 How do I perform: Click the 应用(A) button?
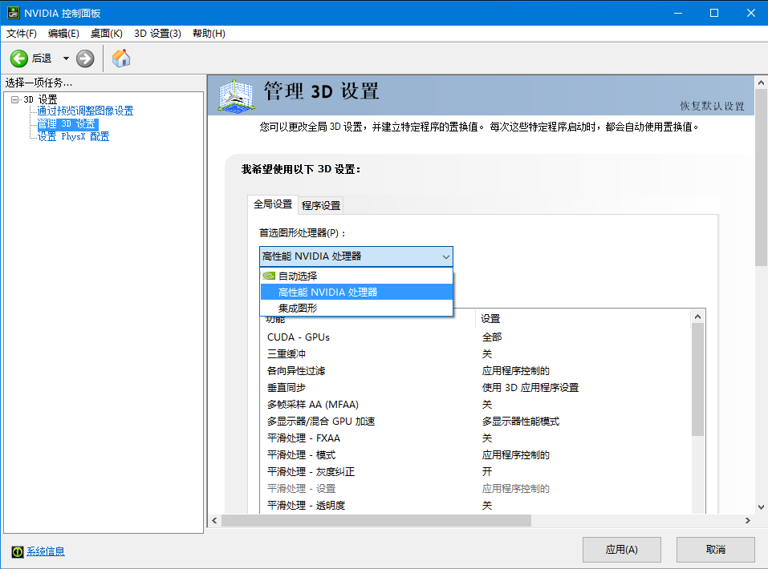pos(622,550)
